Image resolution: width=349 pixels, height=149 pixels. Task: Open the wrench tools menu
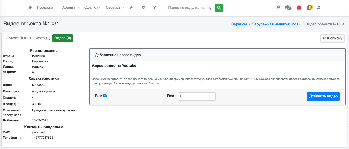point(133,8)
